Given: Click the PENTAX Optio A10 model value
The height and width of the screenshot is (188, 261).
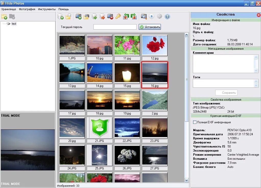Looking at the screenshot, I should pos(239,130).
